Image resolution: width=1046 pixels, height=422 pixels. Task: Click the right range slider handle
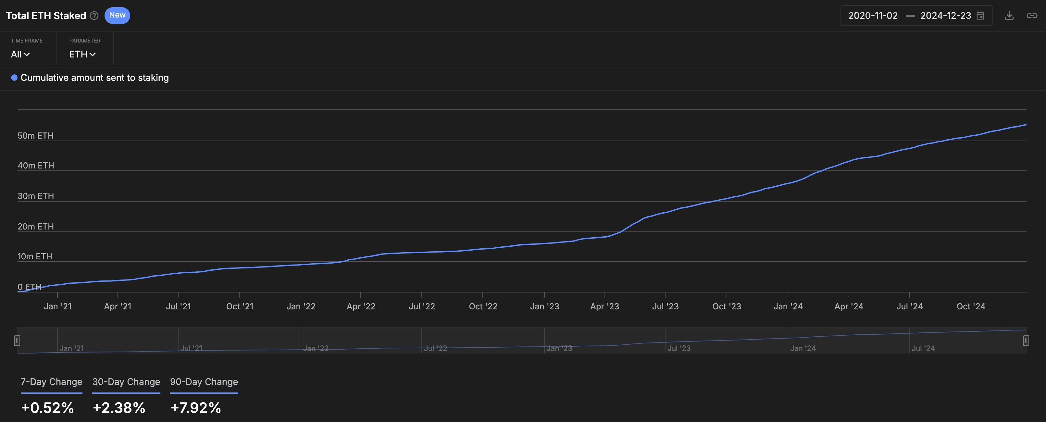tap(1026, 341)
